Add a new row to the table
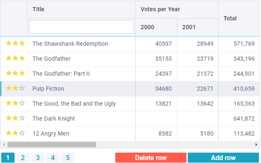Screen dimensions: 261x163 [x=223, y=158]
